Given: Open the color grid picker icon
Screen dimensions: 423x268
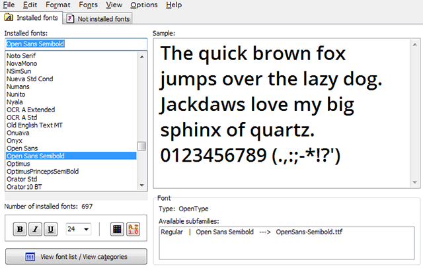Looking at the screenshot, I should pyautogui.click(x=117, y=229).
